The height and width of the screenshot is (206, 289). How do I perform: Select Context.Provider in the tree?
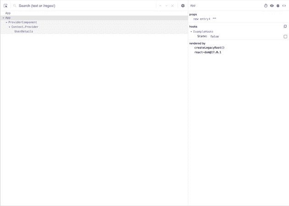(25, 27)
